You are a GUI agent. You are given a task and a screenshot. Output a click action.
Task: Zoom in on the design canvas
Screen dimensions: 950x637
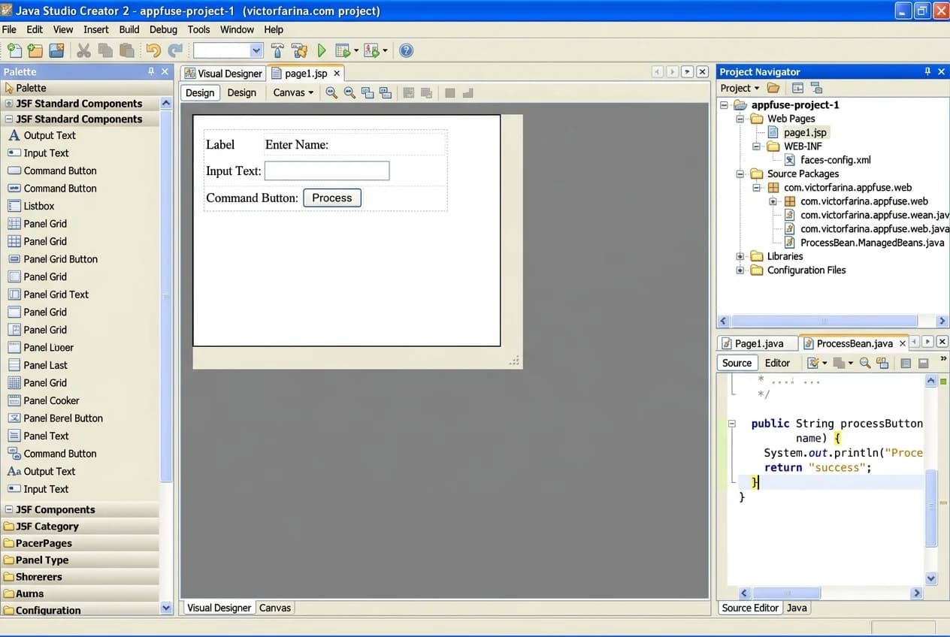pos(331,92)
